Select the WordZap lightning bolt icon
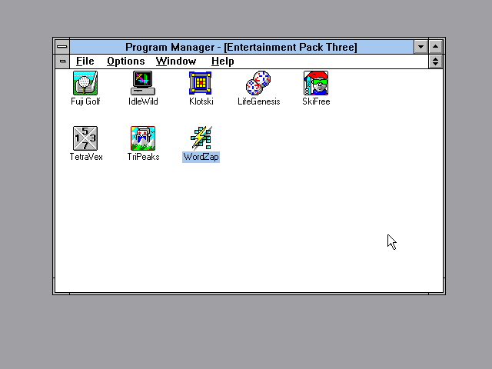Viewport: 492px width, 369px height. coord(201,138)
